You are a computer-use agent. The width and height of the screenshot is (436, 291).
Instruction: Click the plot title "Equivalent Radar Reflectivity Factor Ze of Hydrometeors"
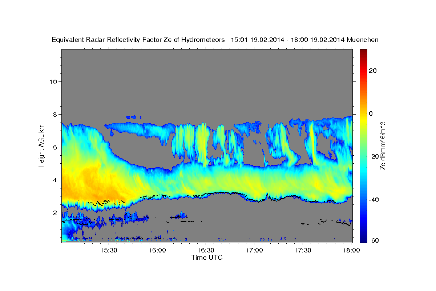138,40
